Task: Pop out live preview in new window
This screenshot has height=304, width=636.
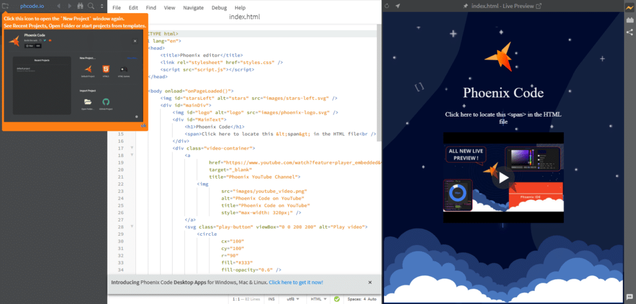Action: click(538, 6)
